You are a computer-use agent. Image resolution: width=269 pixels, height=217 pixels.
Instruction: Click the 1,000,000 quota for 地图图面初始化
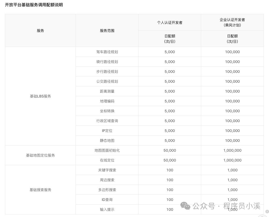(x=232, y=150)
